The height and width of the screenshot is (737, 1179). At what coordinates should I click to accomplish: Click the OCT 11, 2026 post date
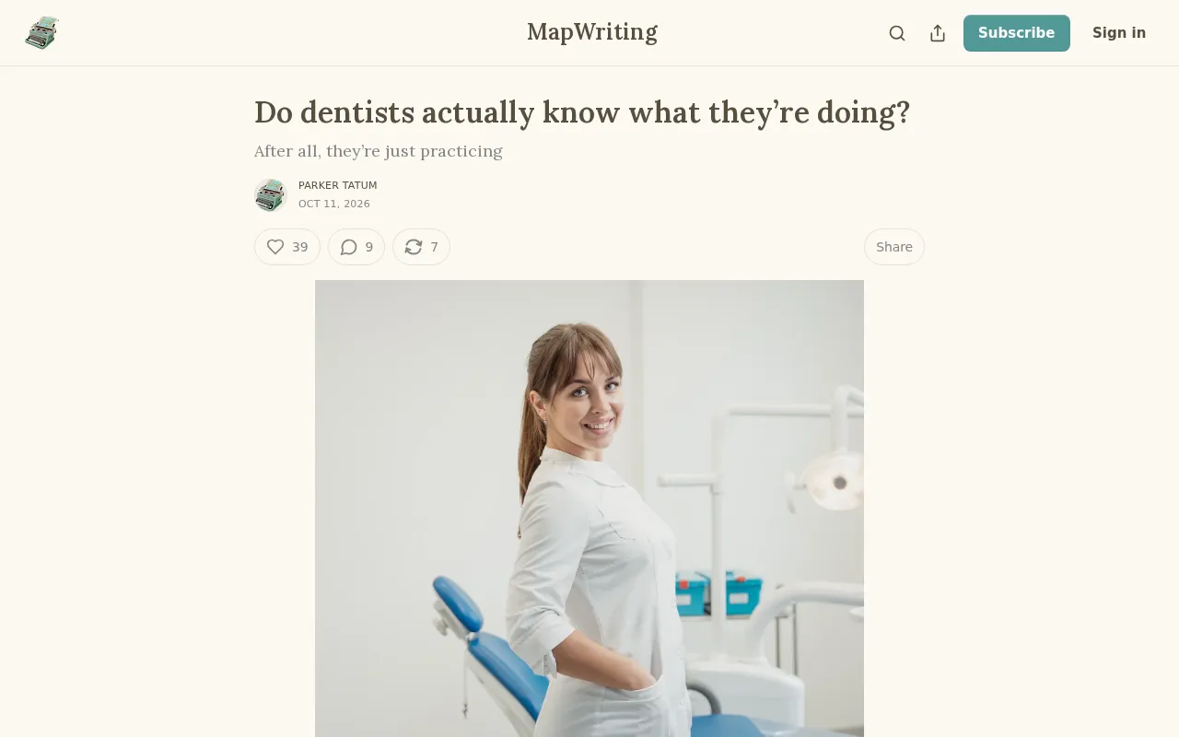pos(334,205)
